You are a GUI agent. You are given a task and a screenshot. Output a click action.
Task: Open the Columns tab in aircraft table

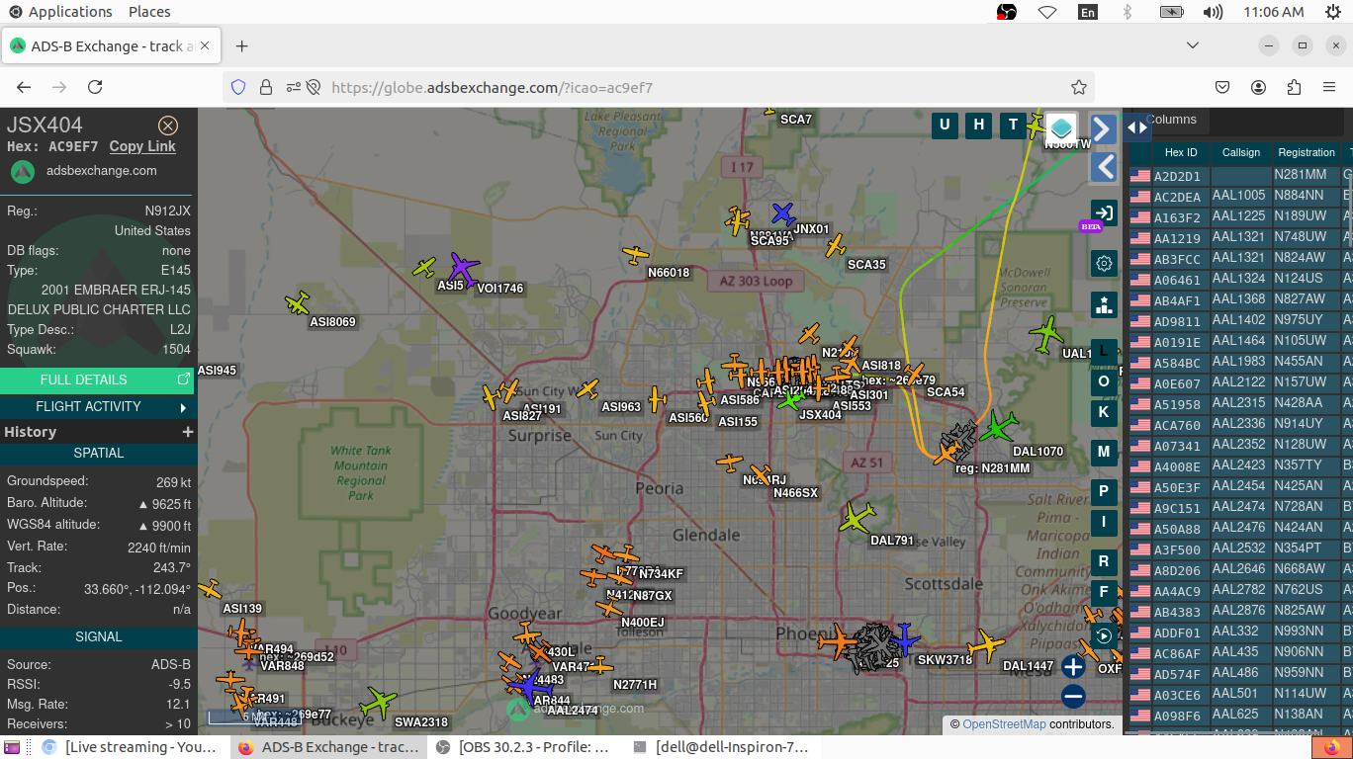pos(1171,120)
